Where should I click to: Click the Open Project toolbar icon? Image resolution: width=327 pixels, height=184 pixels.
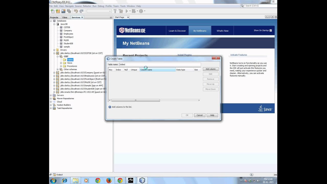[63, 11]
